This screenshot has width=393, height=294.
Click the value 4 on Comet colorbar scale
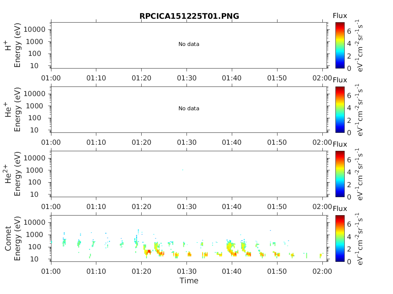tap(349, 237)
